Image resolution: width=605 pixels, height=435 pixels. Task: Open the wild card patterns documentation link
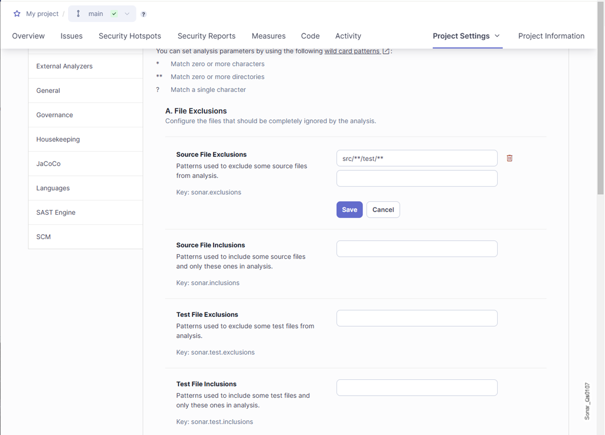(353, 51)
